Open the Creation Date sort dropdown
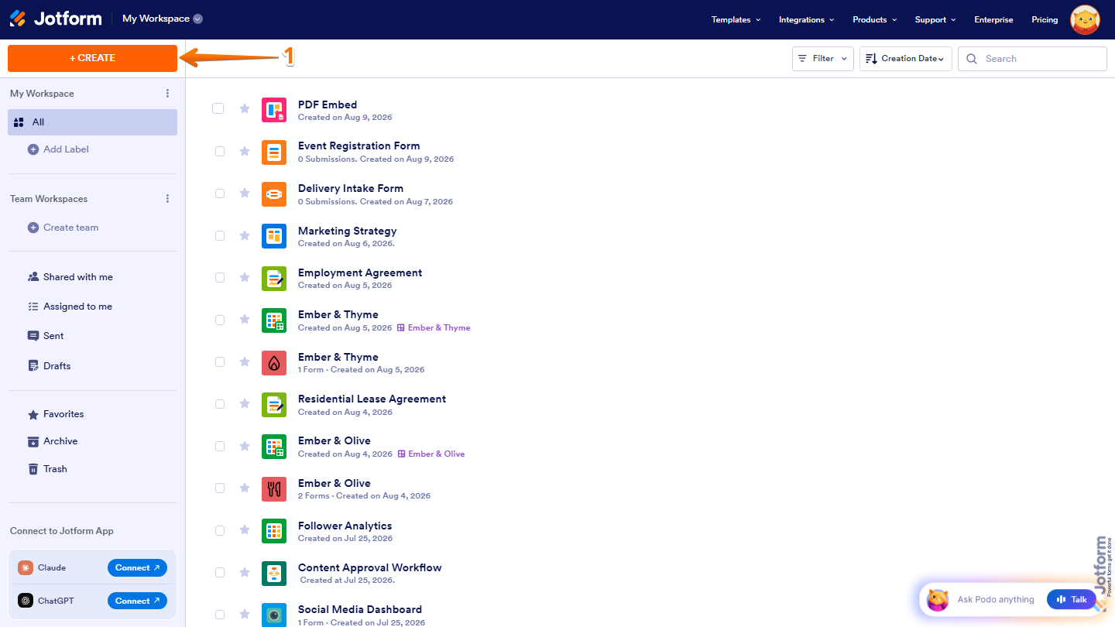The width and height of the screenshot is (1115, 627). (906, 59)
